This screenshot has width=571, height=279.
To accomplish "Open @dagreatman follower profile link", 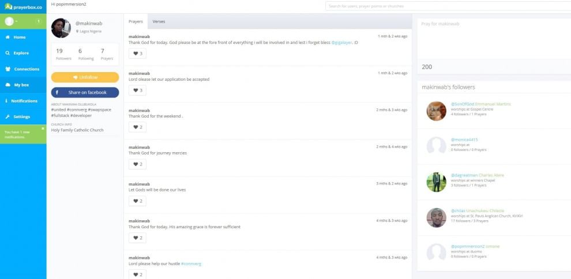I will pyautogui.click(x=464, y=175).
